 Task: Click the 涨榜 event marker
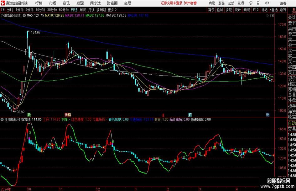click(68, 114)
